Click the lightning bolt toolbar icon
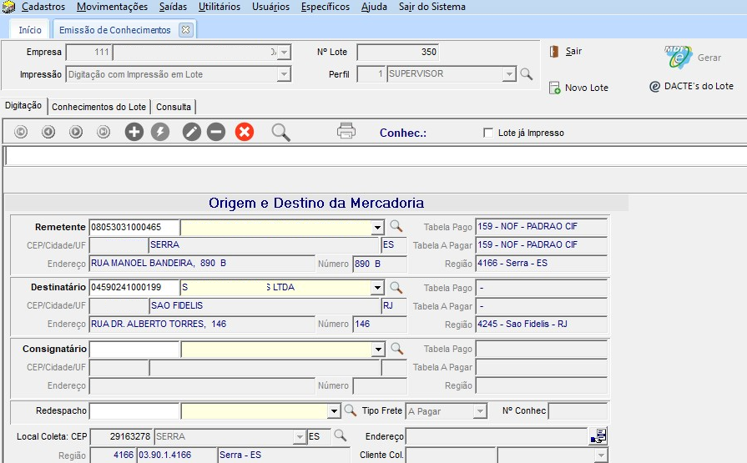747x463 pixels. [x=160, y=132]
